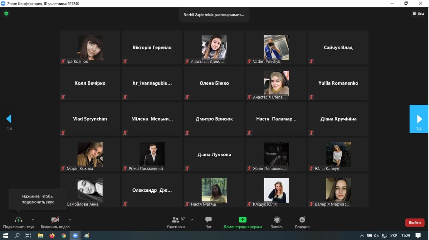Expand the arrow next to Участники
The width and height of the screenshot is (429, 240).
point(192,220)
